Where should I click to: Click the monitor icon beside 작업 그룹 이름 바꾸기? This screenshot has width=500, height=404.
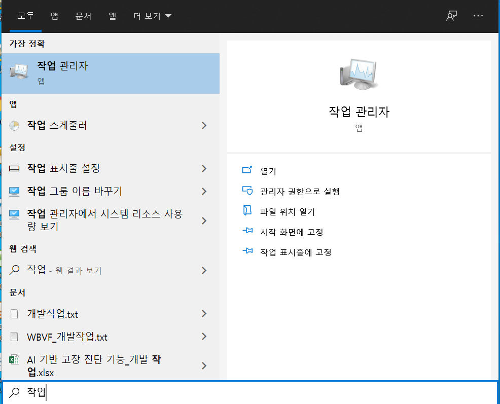point(14,192)
